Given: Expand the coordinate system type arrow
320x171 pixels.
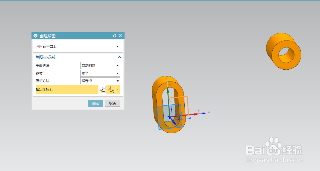Looking at the screenshot, I should (118, 89).
